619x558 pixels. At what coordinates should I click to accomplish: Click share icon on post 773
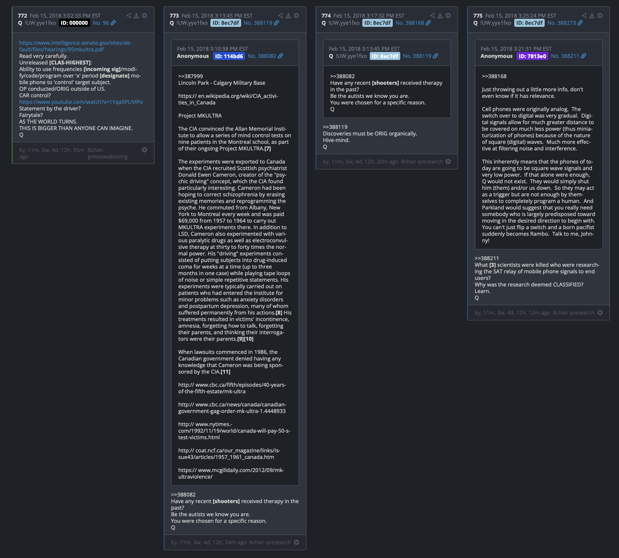point(281,16)
